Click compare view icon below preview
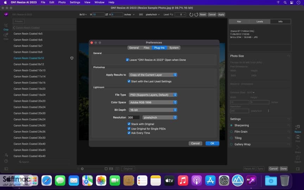Image resolution: width=304 pixels, height=190 pixels. click(x=111, y=169)
